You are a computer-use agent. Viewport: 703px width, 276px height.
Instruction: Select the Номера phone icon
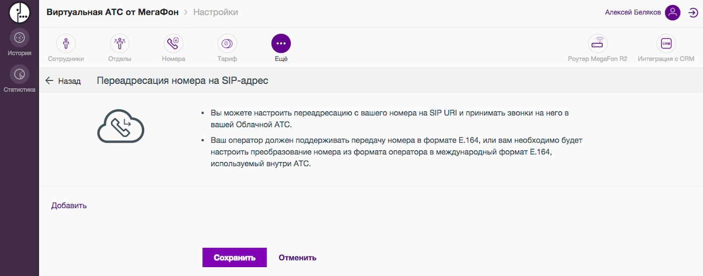coord(173,44)
